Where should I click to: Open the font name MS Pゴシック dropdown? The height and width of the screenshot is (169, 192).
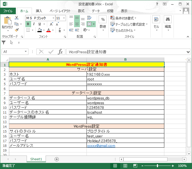pyautogui.click(x=53, y=18)
